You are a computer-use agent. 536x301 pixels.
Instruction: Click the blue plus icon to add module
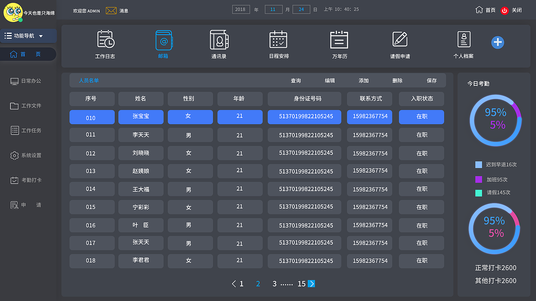click(497, 42)
